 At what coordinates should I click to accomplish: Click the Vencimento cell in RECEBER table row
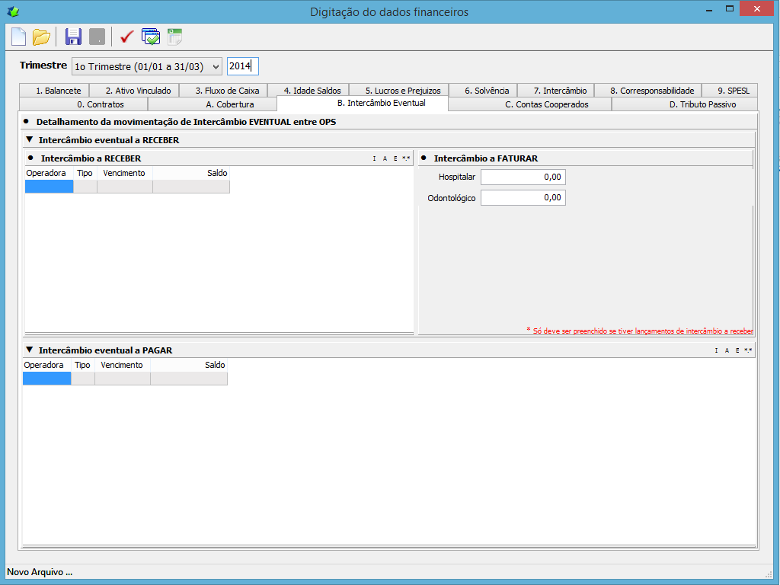[125, 187]
